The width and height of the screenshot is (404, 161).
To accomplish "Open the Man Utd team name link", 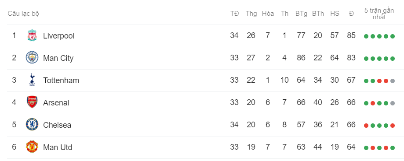I will point(58,147).
